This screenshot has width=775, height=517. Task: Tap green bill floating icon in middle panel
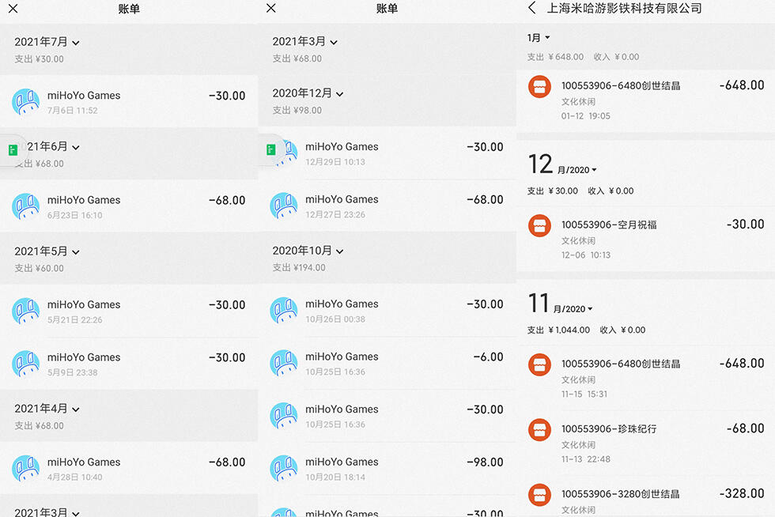point(270,149)
